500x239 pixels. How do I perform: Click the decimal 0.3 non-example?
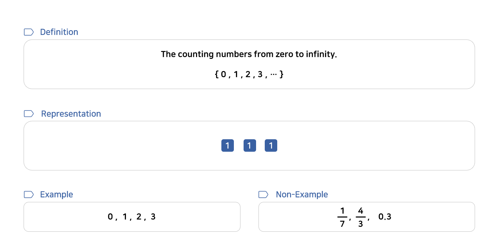point(385,217)
